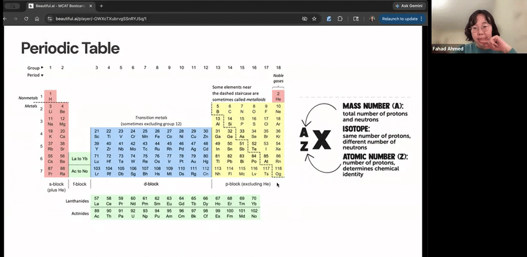Click the 'ISOTOPE:' heading
The image size is (527, 257).
[356, 129]
